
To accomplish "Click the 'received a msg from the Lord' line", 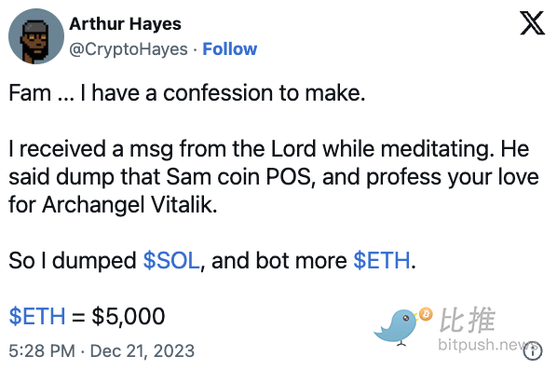I will click(x=269, y=148).
